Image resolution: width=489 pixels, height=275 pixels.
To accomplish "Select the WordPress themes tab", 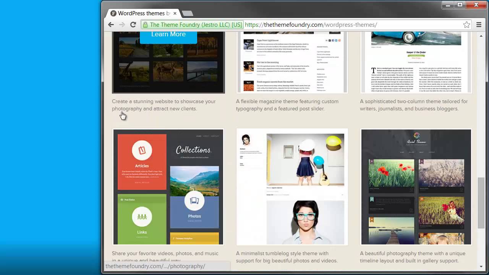I will (x=144, y=13).
